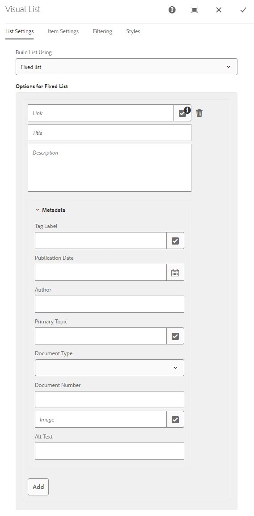Image resolution: width=254 pixels, height=516 pixels.
Task: Open calendar picker for Publication Date
Action: pyautogui.click(x=175, y=272)
